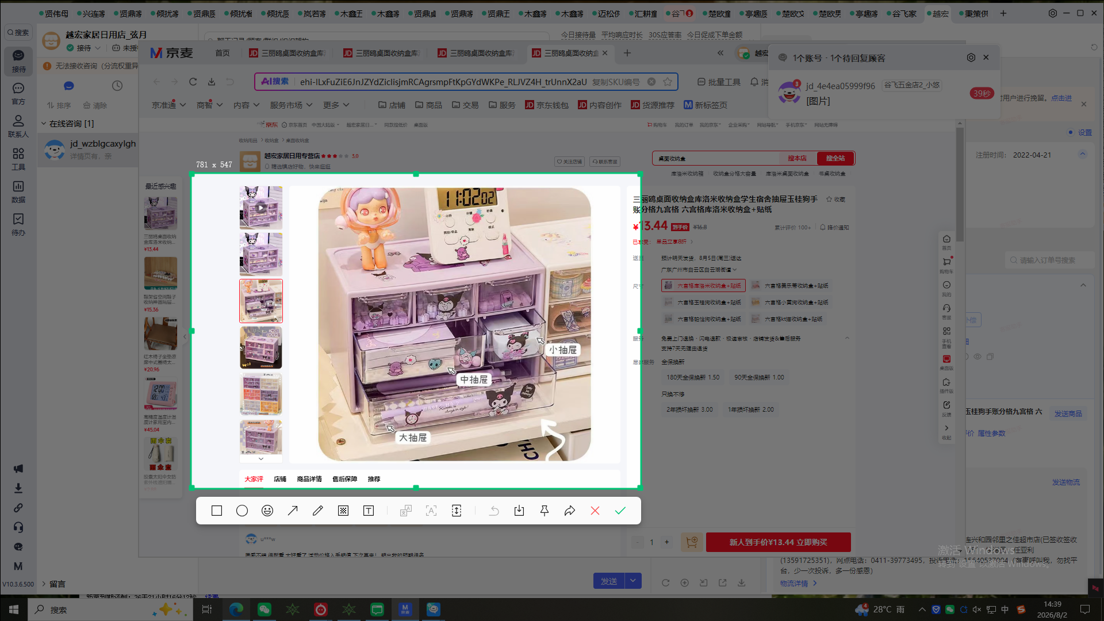Viewport: 1104px width, 621px height.
Task: Choose the arrow drawing tool
Action: [x=293, y=511]
